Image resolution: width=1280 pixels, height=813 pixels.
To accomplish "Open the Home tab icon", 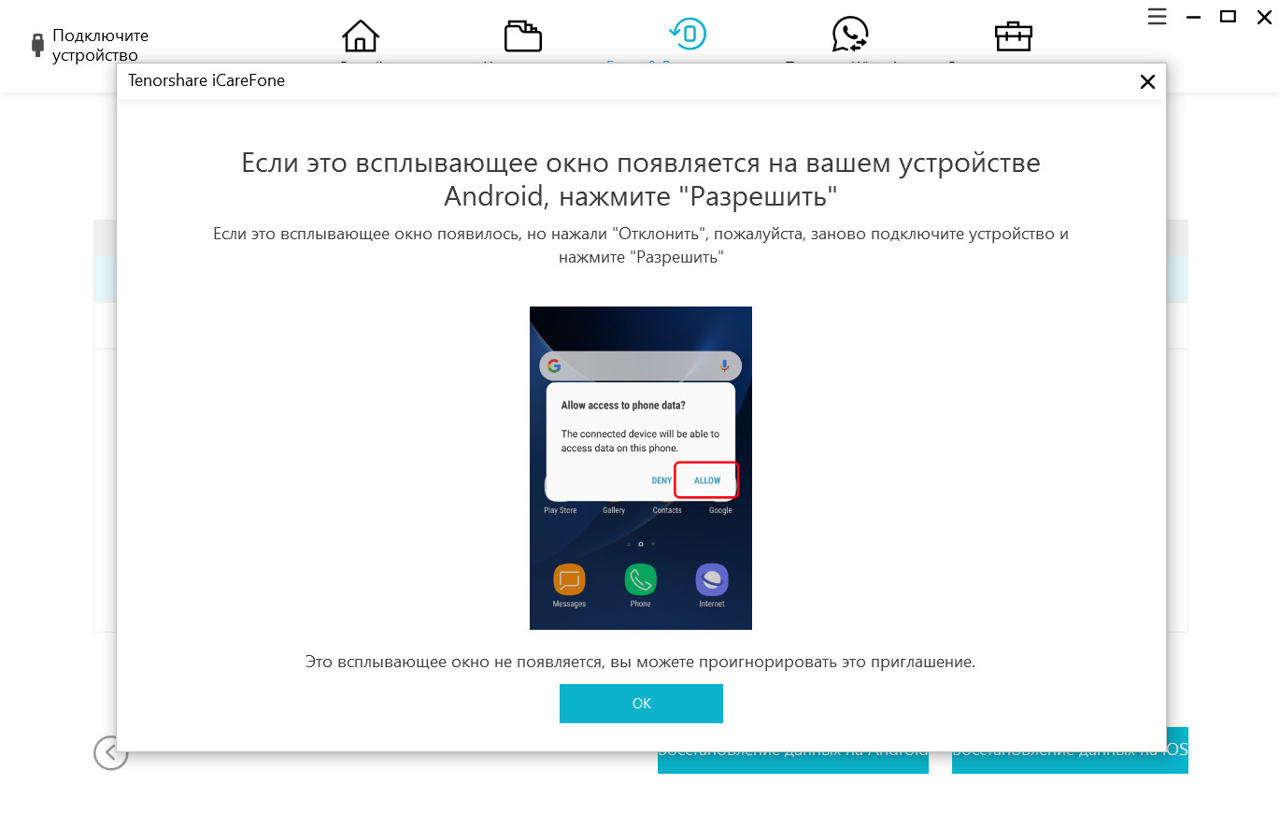I will click(x=361, y=36).
